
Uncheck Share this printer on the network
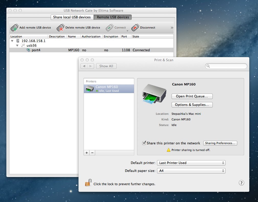coord(144,143)
